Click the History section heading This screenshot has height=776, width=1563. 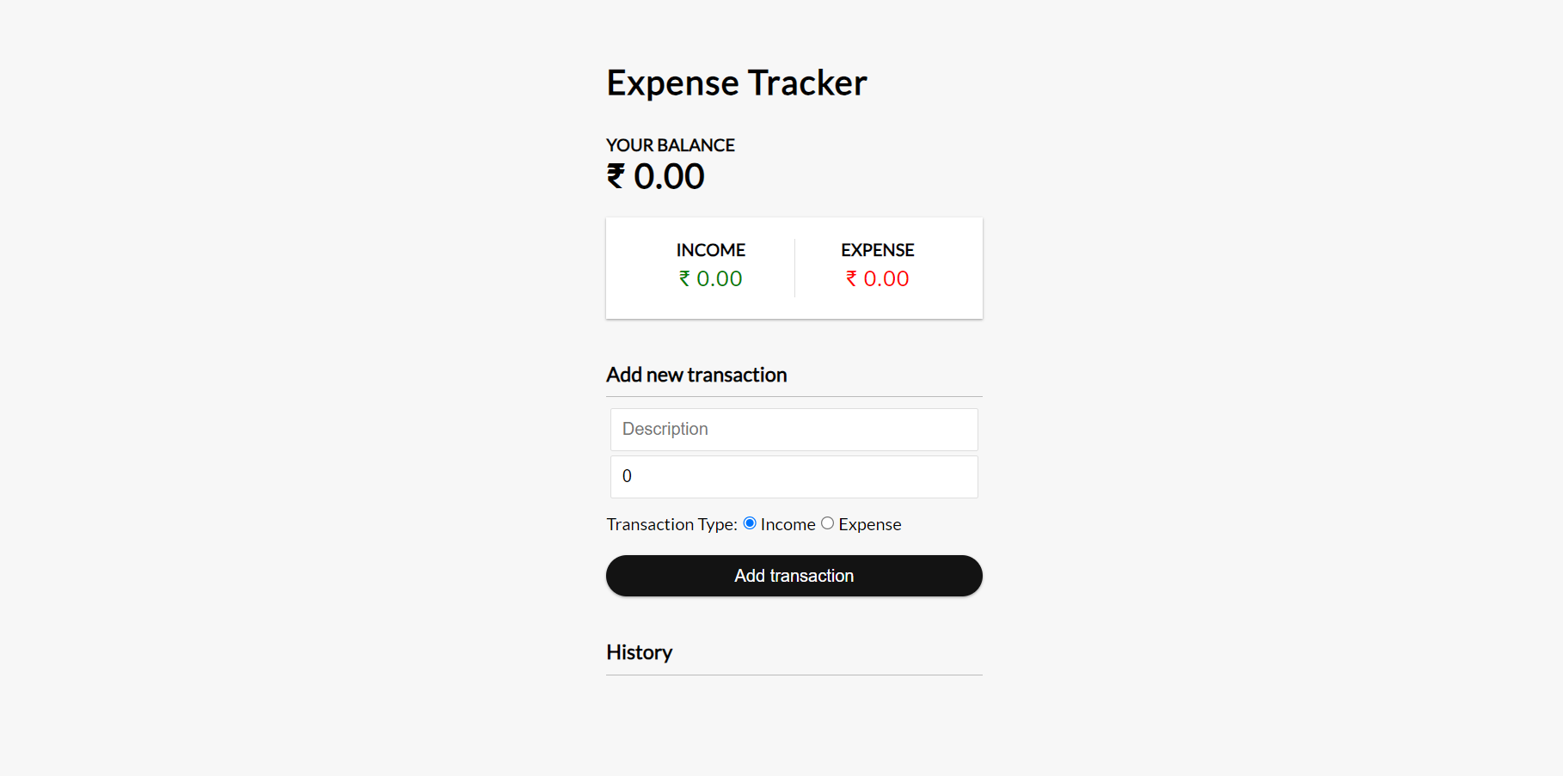pyautogui.click(x=639, y=652)
